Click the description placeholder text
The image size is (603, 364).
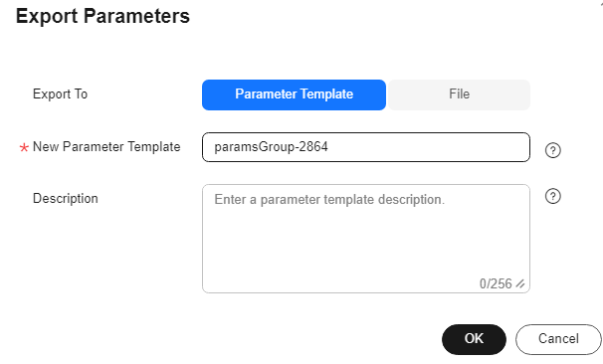click(329, 200)
